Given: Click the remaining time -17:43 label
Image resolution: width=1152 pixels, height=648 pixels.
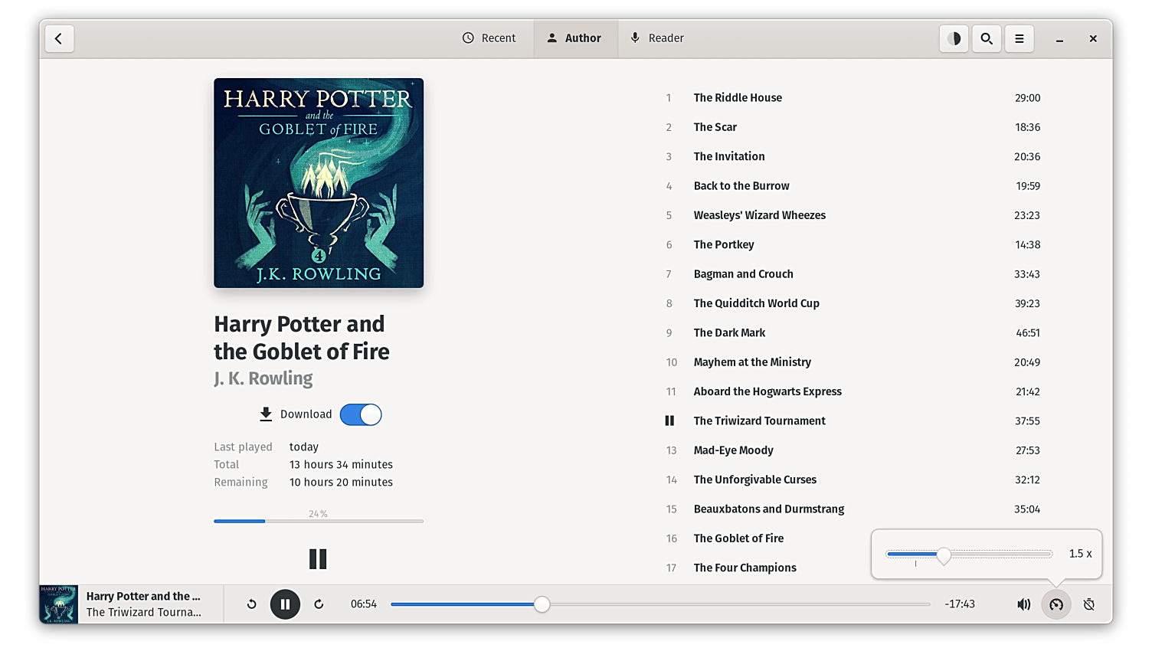Looking at the screenshot, I should coord(960,604).
